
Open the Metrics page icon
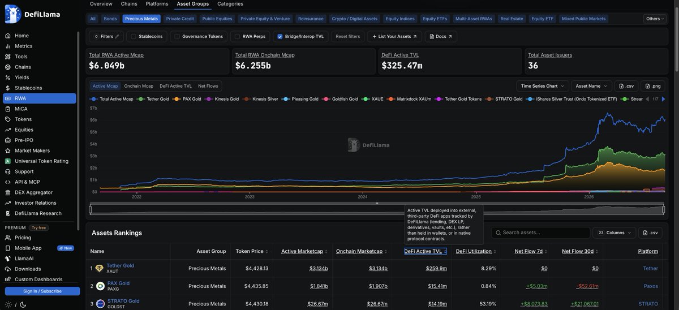(x=8, y=46)
